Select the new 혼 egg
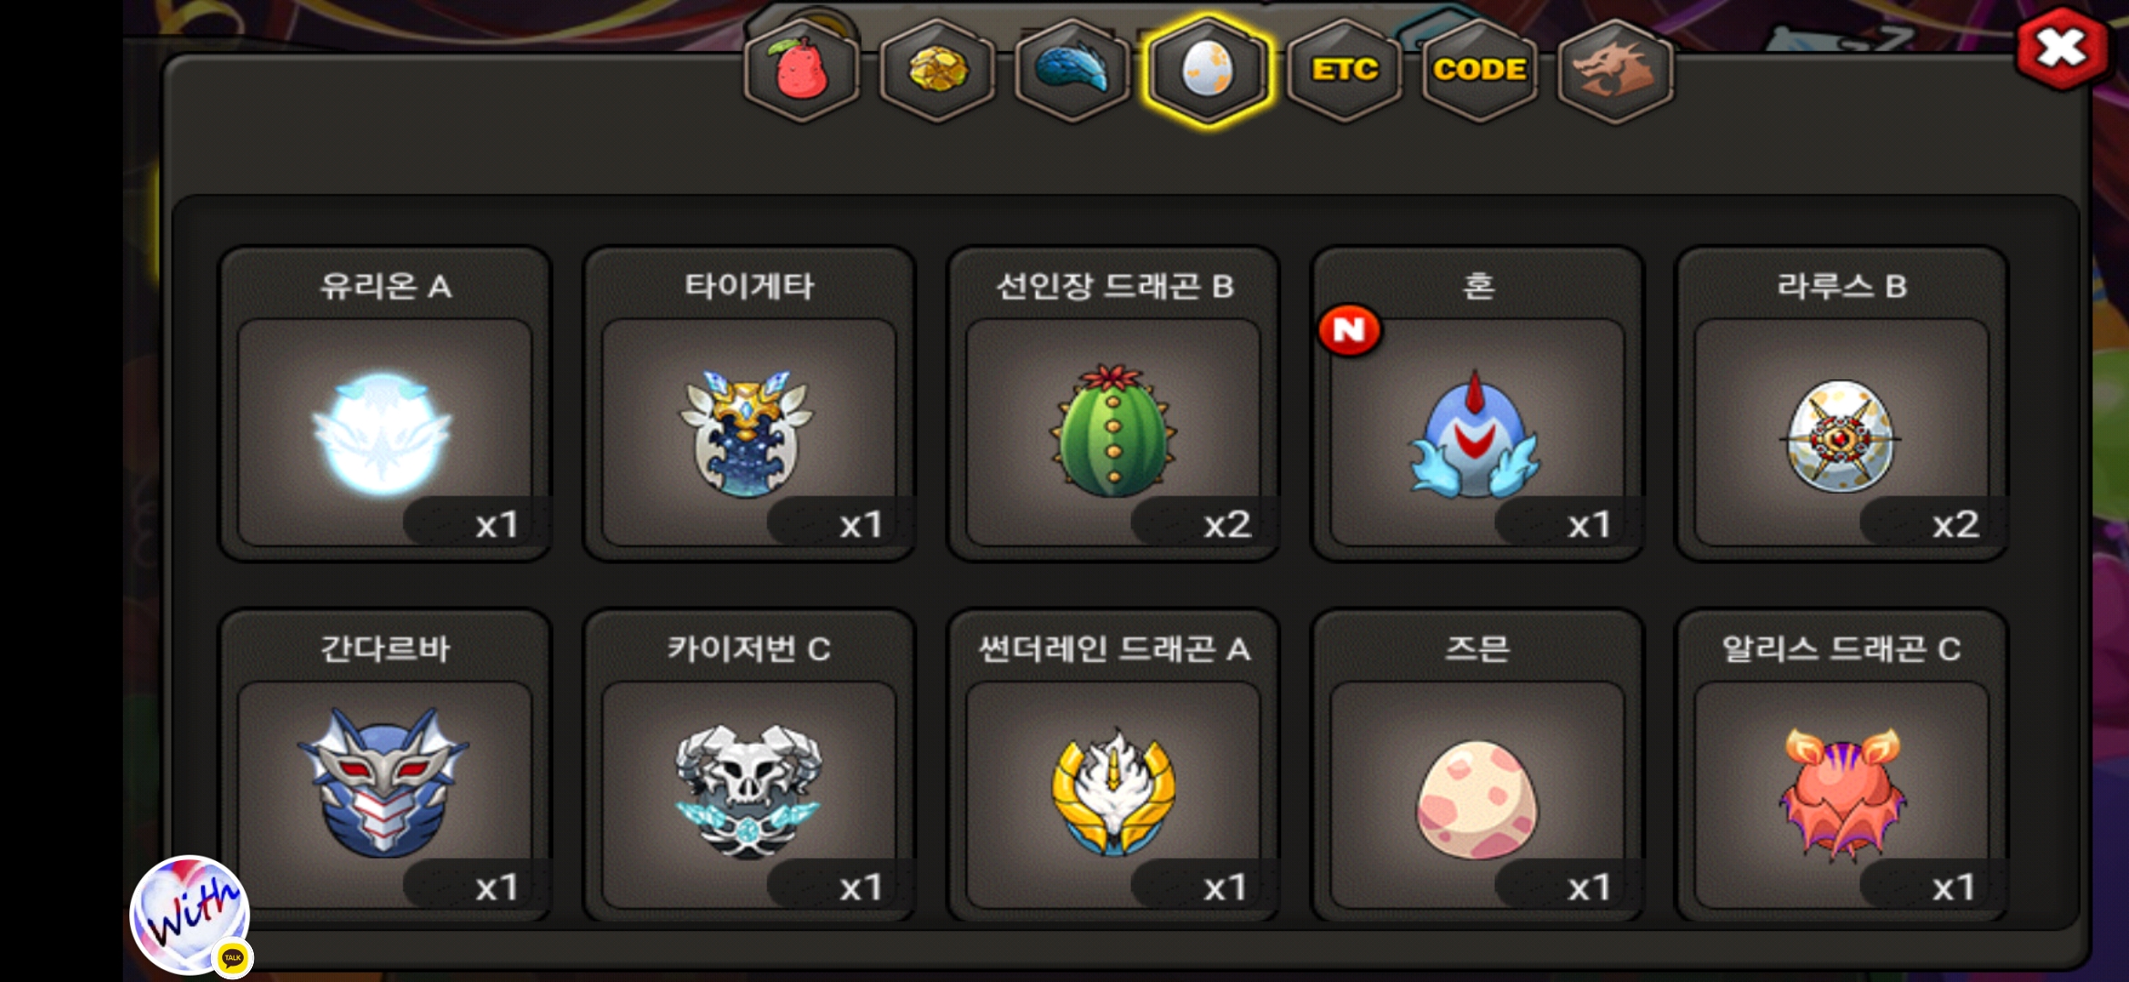The width and height of the screenshot is (2129, 982). (1477, 404)
